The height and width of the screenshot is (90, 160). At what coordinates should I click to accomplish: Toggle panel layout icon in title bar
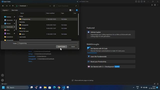coord(139,1)
